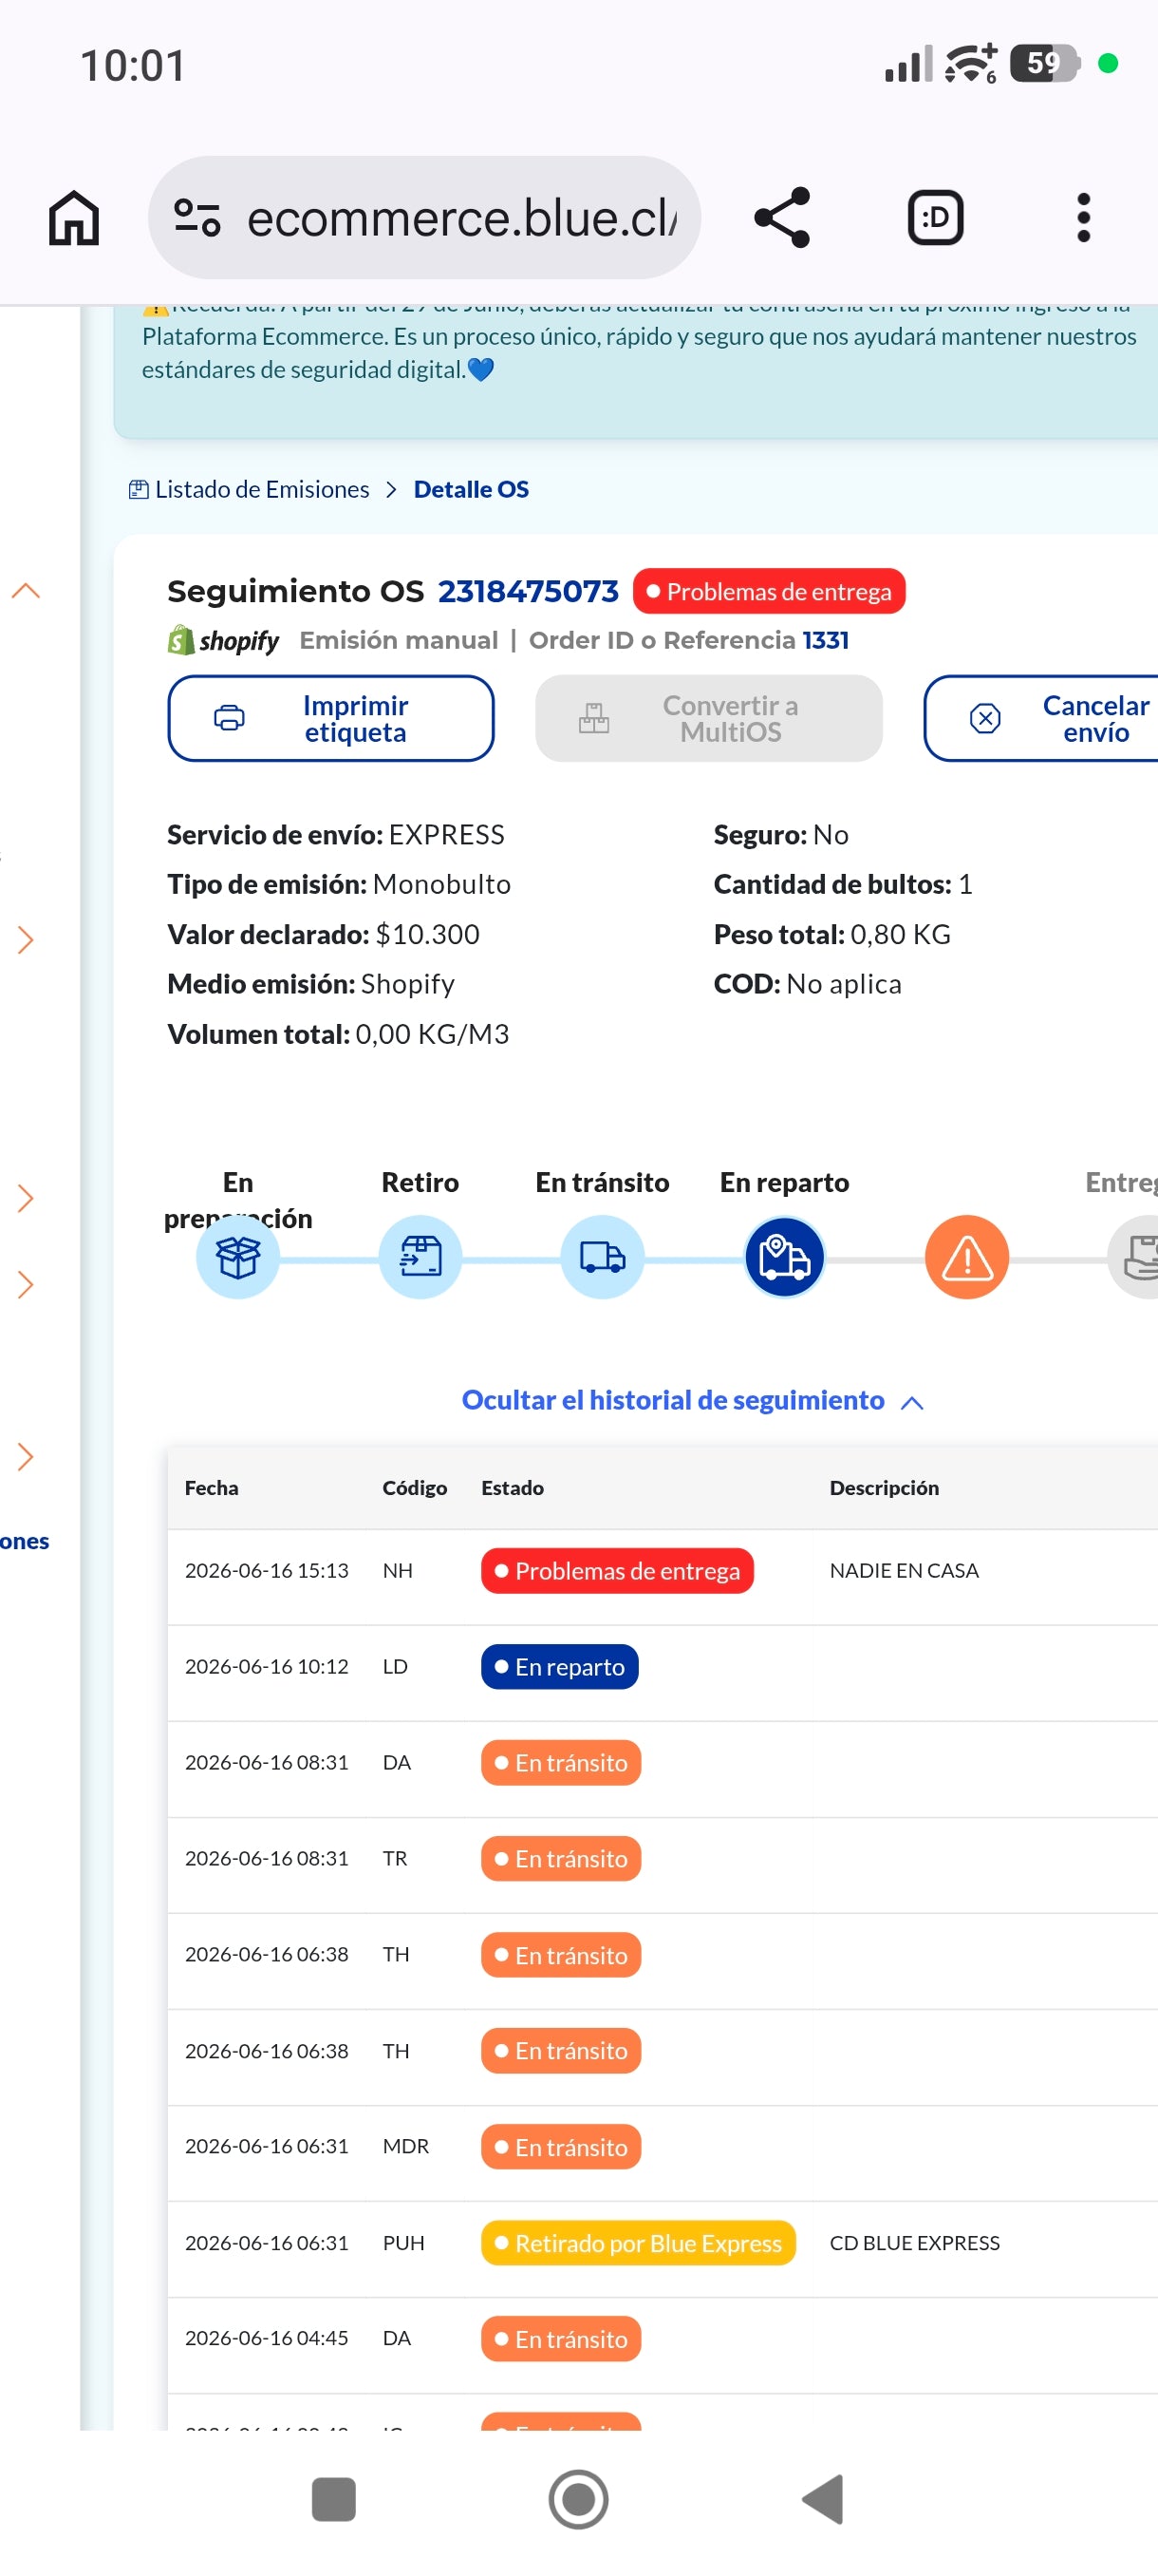
Task: Click the Estado column header
Action: [513, 1488]
